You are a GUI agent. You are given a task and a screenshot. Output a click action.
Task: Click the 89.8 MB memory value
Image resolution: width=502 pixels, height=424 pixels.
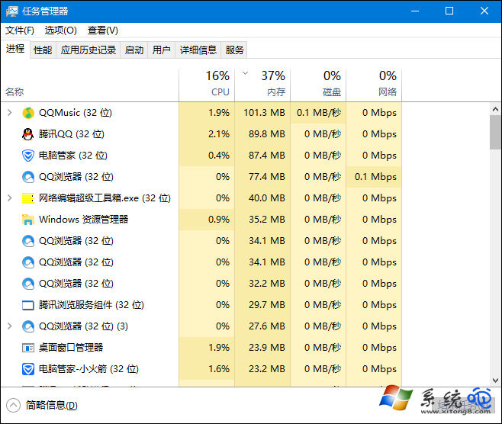(x=267, y=134)
